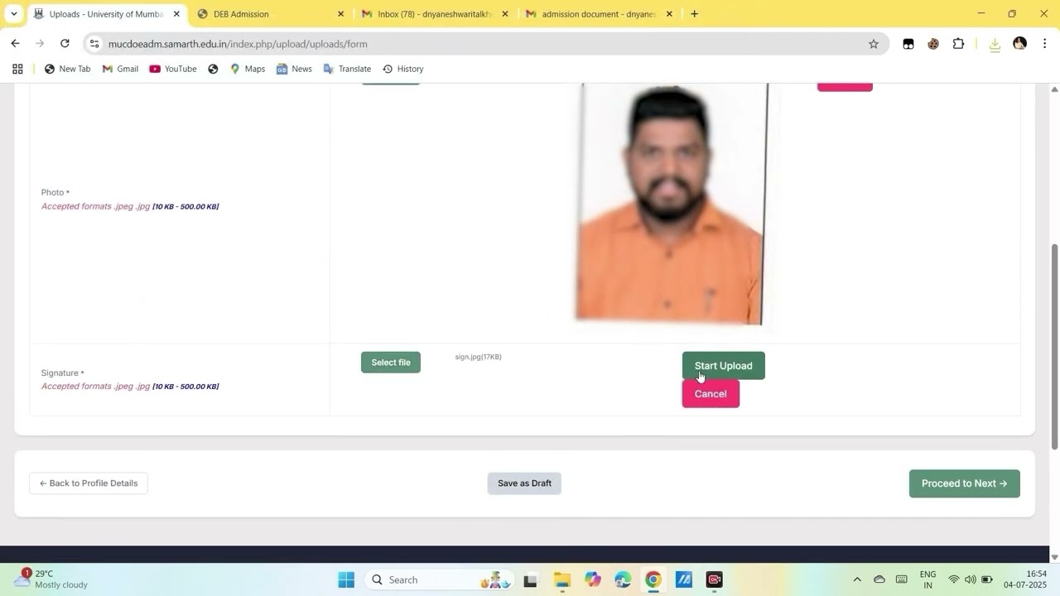Click the cookie extension icon in toolbar
This screenshot has width=1060, height=596.
(933, 44)
